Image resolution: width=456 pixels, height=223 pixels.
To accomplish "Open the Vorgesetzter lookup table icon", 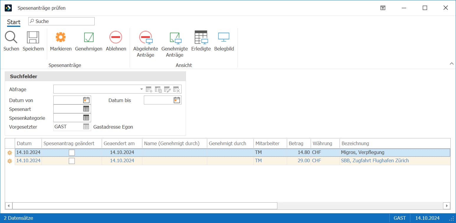I will click(86, 127).
